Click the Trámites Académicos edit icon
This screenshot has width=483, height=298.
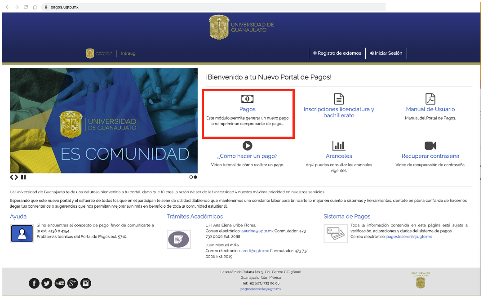point(179,240)
